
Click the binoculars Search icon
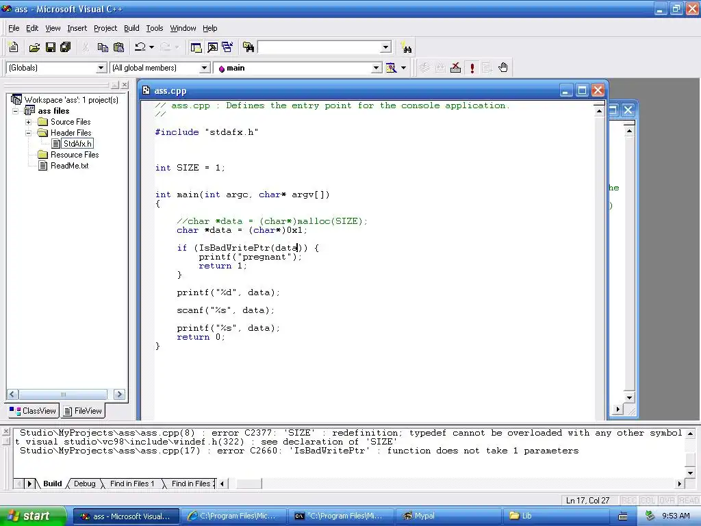(x=406, y=47)
